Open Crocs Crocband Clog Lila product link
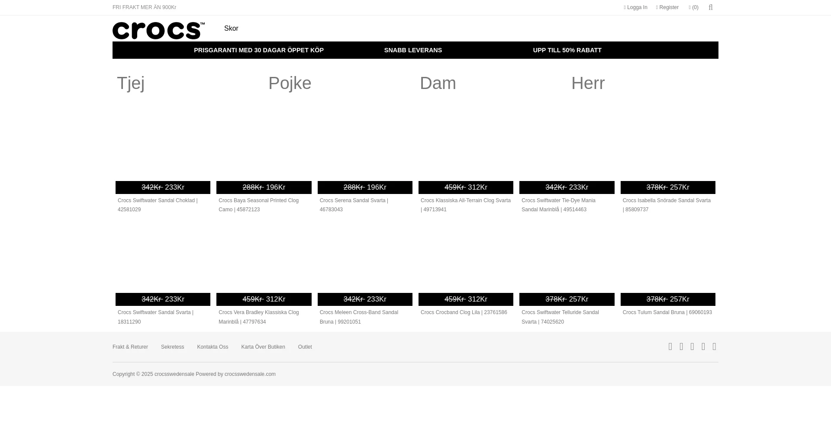The image size is (831, 429). pyautogui.click(x=464, y=312)
